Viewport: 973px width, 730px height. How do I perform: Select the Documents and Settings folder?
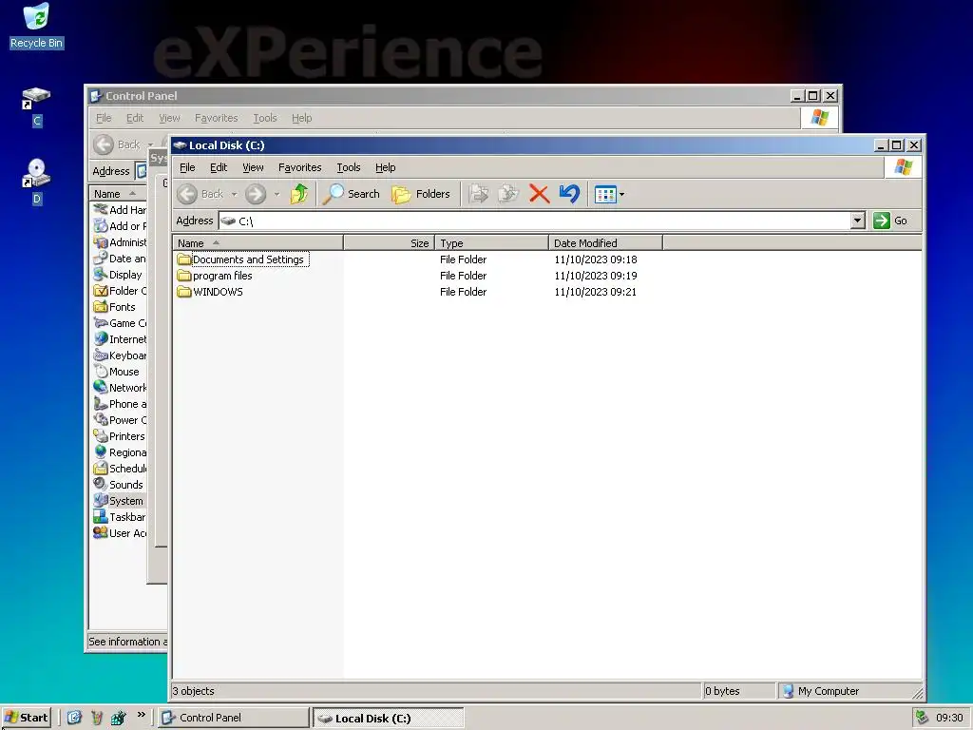coord(242,259)
